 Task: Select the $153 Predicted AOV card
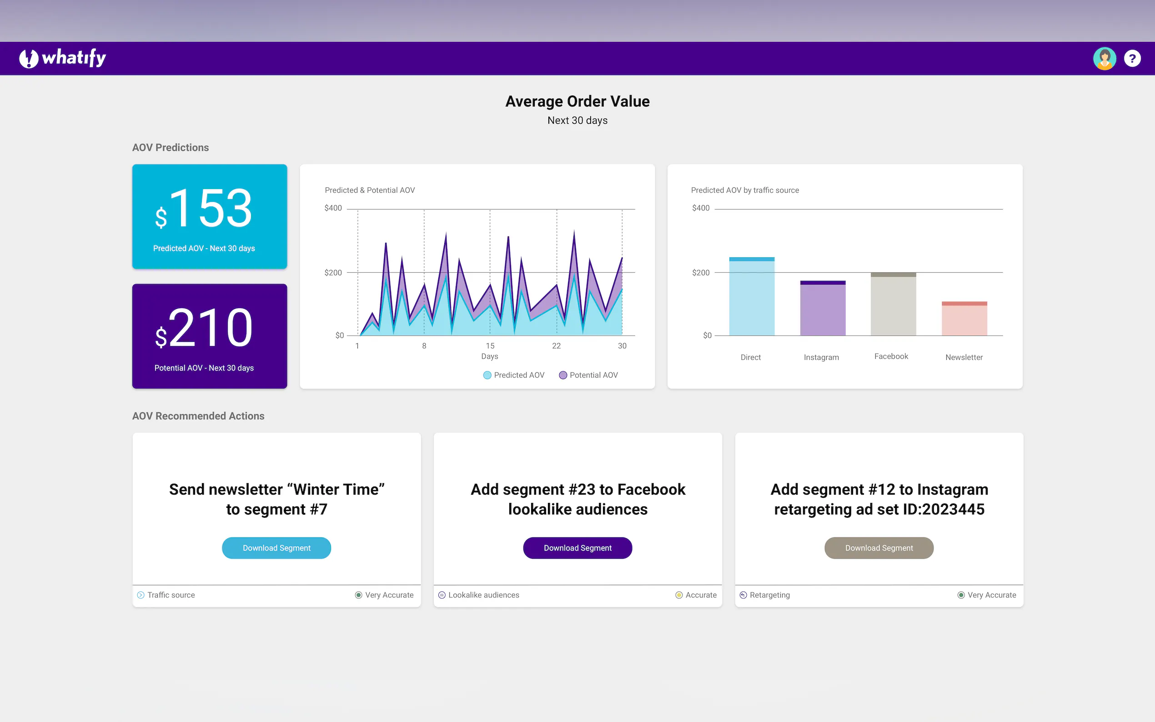pos(210,216)
